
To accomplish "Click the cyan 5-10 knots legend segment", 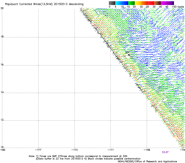I will pyautogui.click(x=118, y=3).
